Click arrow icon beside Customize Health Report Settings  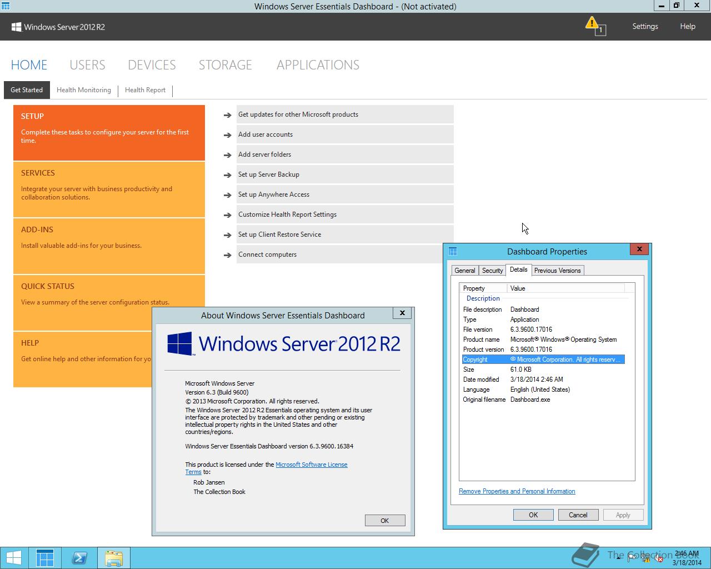[x=227, y=215]
